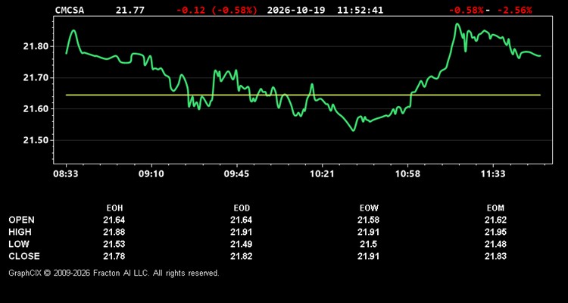Screen dimensions: 568x303
Task: Click the 08:33 time axis label
Action: pos(66,173)
